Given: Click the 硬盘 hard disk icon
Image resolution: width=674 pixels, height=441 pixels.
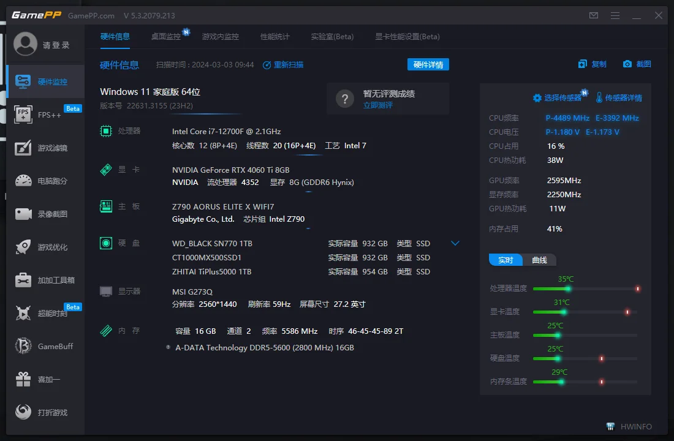Looking at the screenshot, I should tap(106, 243).
